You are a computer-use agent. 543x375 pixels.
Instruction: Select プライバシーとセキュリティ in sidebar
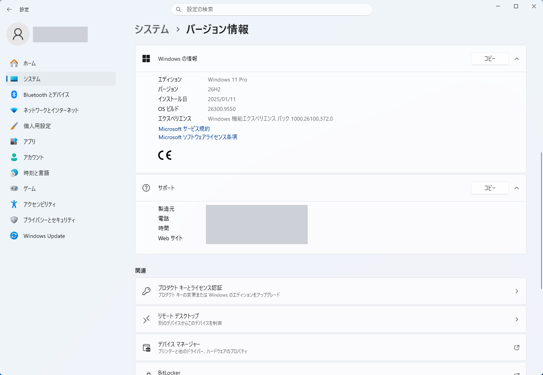pos(61,220)
